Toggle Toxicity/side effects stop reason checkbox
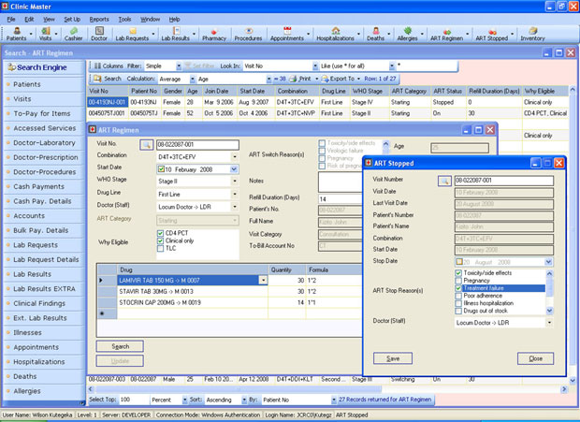Image resolution: width=580 pixels, height=422 pixels. (458, 273)
